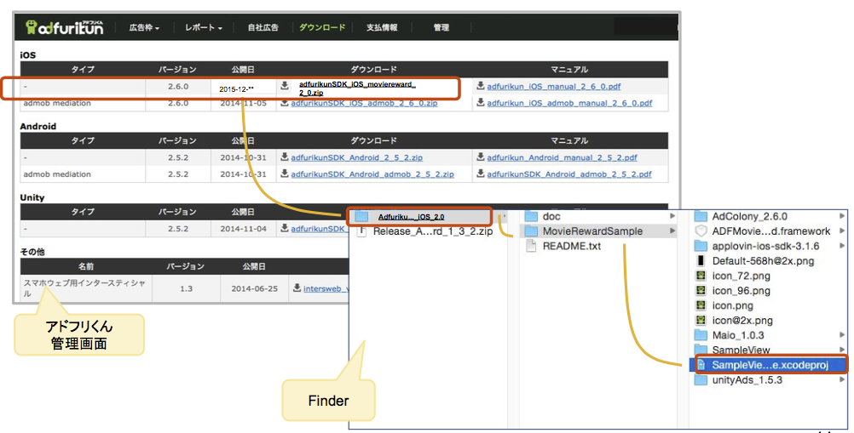Click the スマホウェブ用インタースティシャル cell
Screen dimensions: 854x433
coord(84,288)
